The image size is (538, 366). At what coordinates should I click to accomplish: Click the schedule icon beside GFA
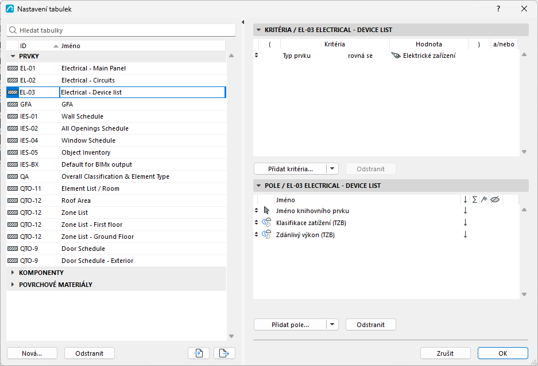(x=13, y=104)
